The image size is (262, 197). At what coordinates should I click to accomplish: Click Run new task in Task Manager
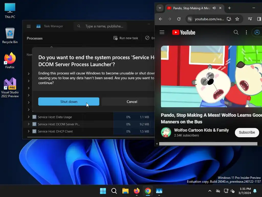[x=126, y=38]
